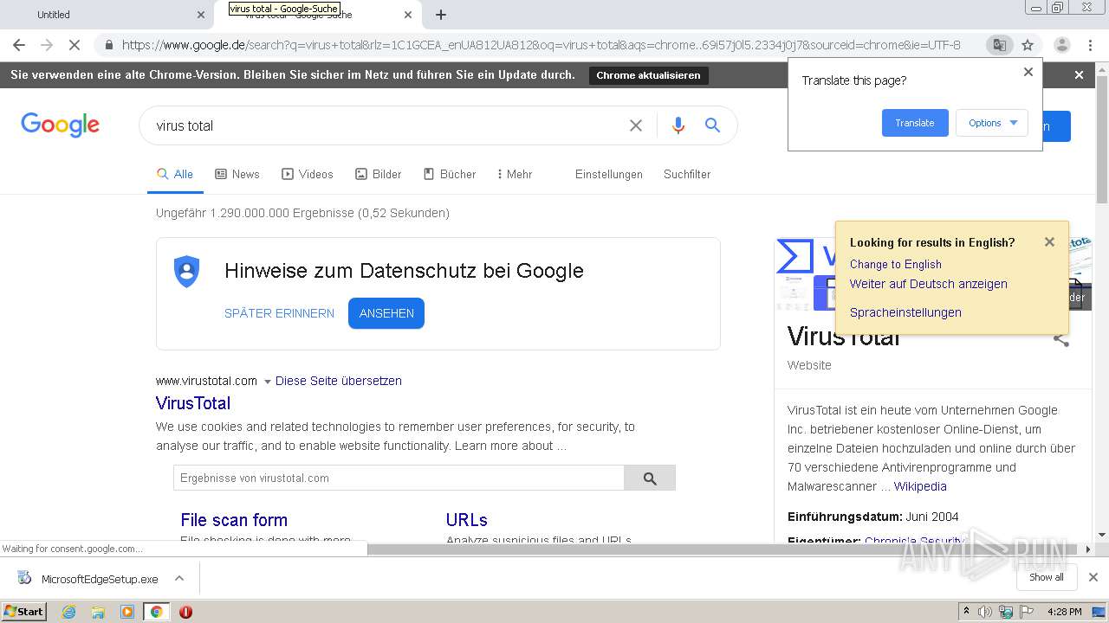Clear the search query with X
Viewport: 1109px width, 623px height.
point(636,125)
